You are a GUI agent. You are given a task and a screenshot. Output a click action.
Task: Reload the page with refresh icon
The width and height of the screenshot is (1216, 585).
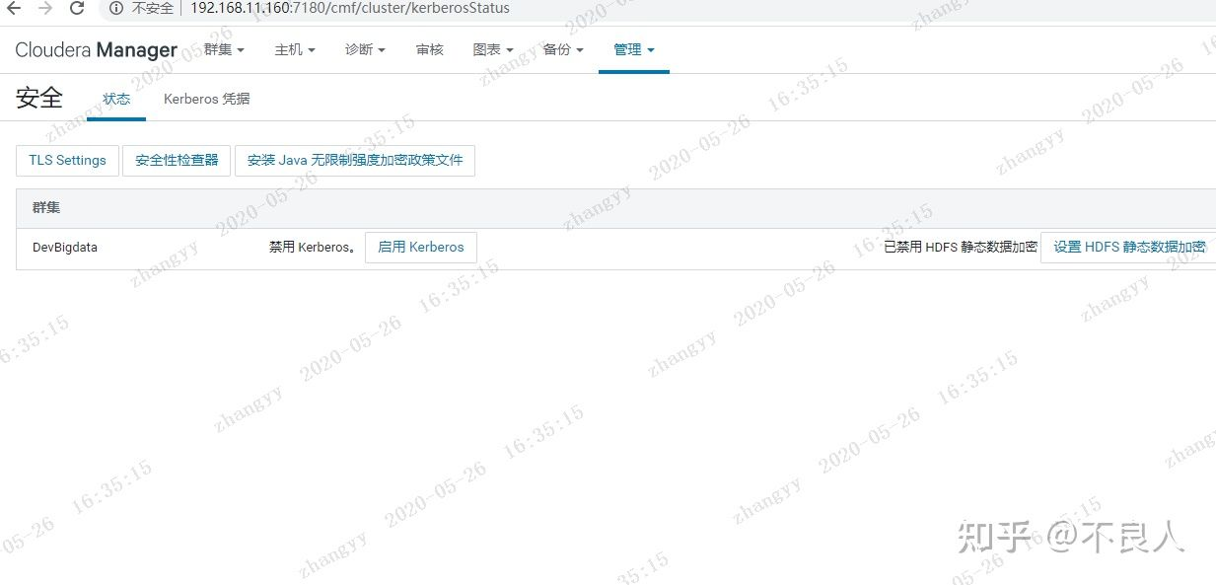tap(77, 9)
